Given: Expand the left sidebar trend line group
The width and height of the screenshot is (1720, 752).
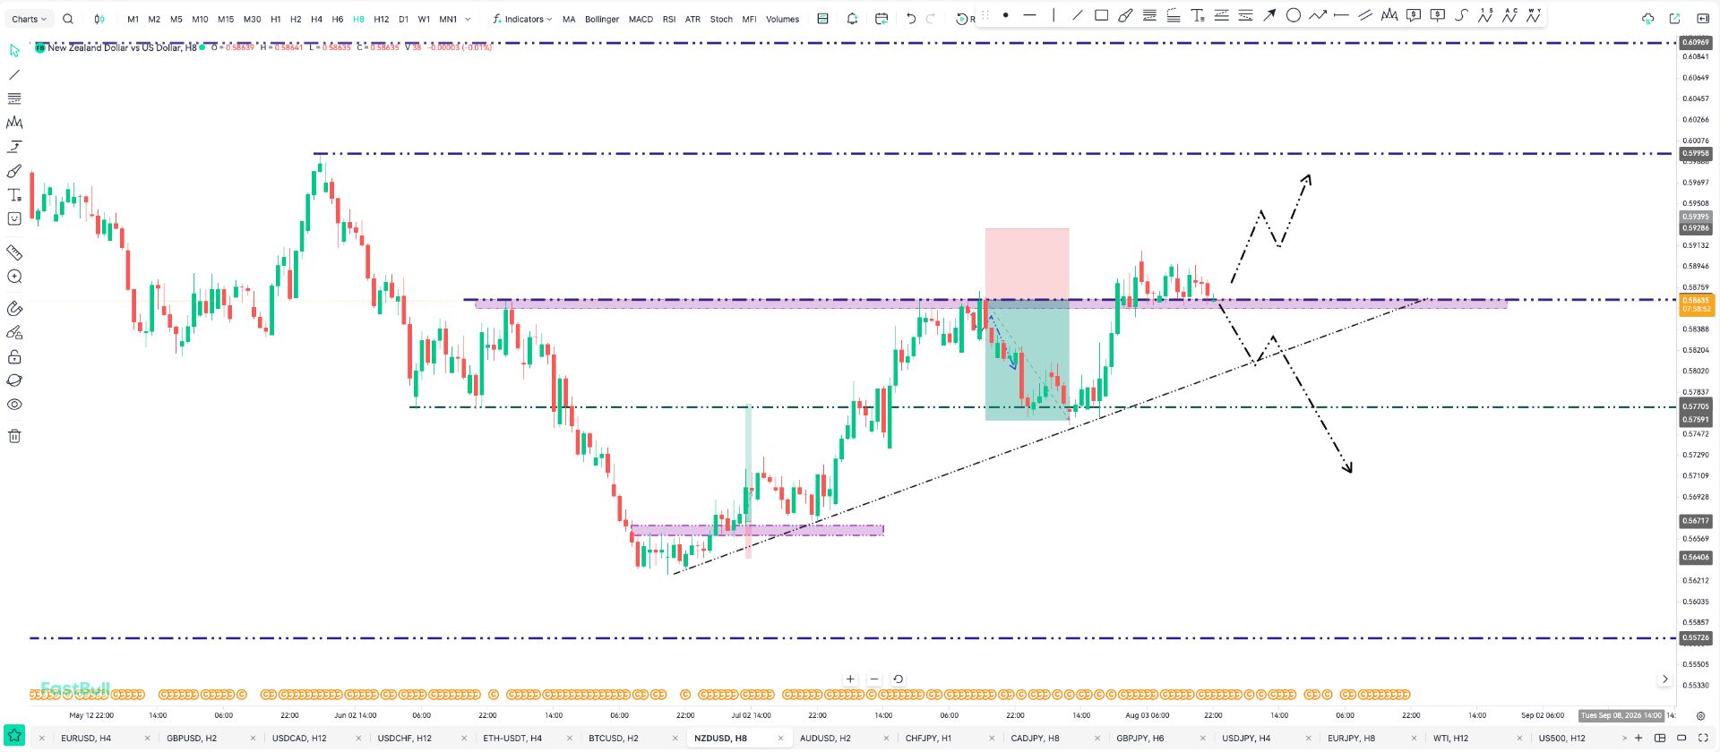Looking at the screenshot, I should (x=14, y=75).
